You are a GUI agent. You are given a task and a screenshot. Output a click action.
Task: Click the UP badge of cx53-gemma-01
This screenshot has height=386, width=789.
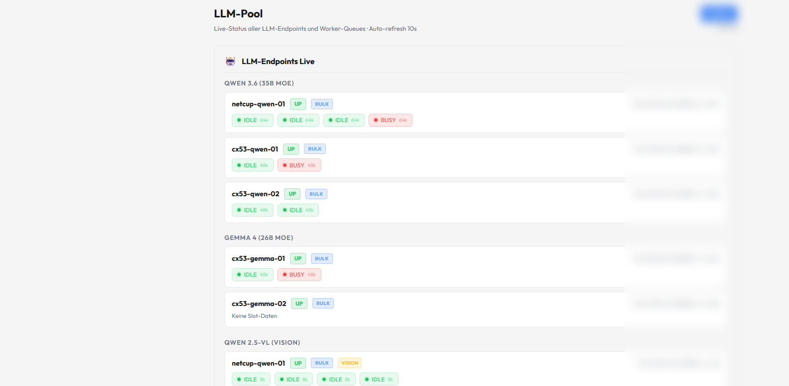pos(298,259)
